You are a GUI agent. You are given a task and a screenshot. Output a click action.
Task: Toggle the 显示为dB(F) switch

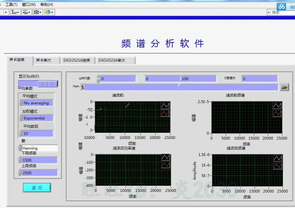click(x=38, y=84)
